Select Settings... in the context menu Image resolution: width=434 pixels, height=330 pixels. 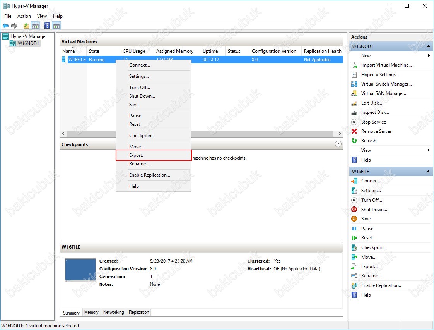154,76
